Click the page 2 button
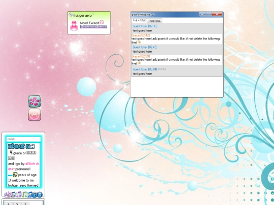 17,203
